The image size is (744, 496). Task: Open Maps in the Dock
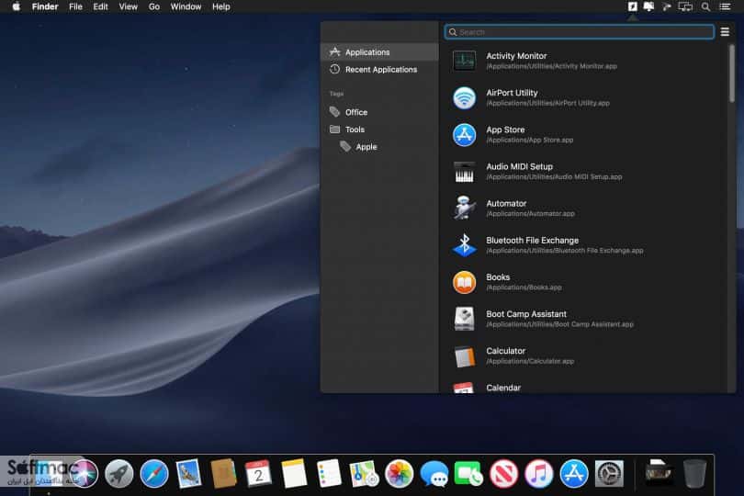point(364,473)
